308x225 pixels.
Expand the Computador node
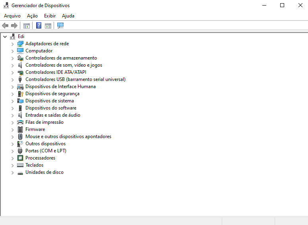tap(13, 51)
